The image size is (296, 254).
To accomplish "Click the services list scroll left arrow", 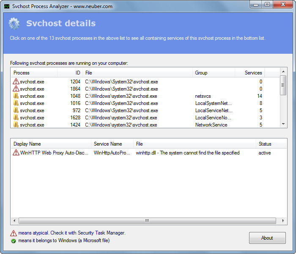I will tap(14, 221).
